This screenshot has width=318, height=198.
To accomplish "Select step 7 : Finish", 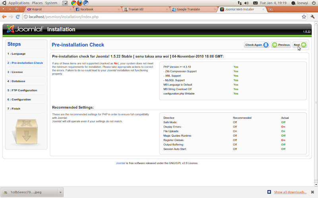I will point(14,109).
